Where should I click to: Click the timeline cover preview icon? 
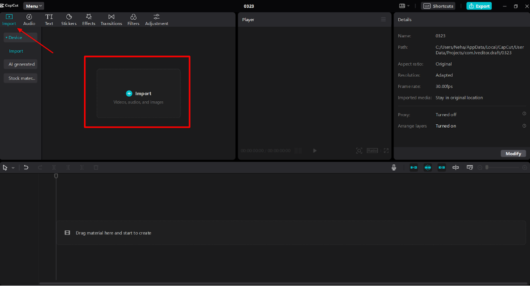tap(470, 168)
